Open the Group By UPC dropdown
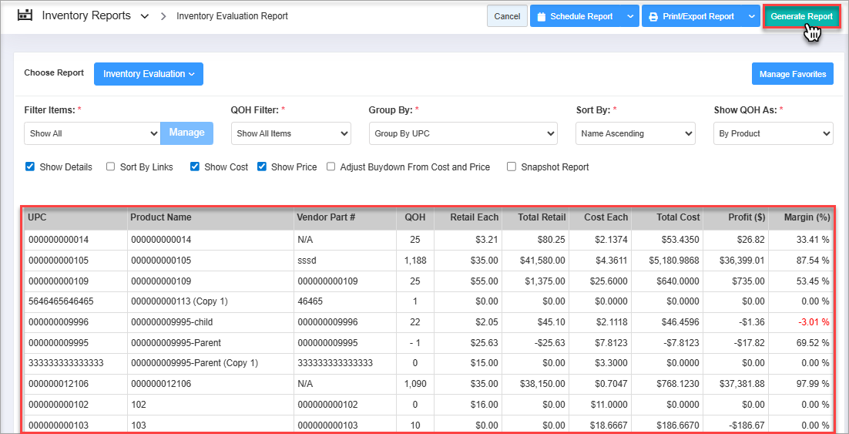The height and width of the screenshot is (434, 849). coord(462,133)
